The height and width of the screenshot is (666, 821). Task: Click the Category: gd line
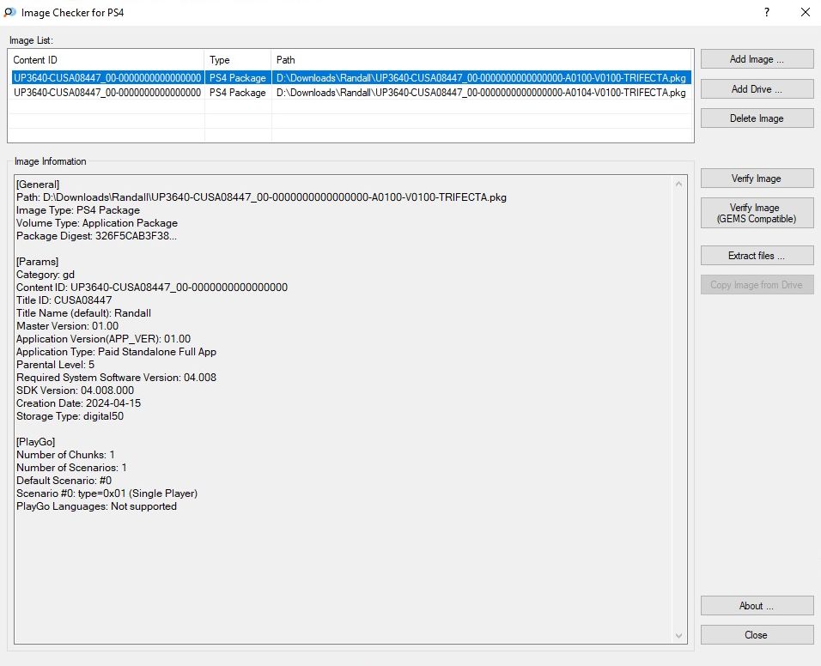46,275
